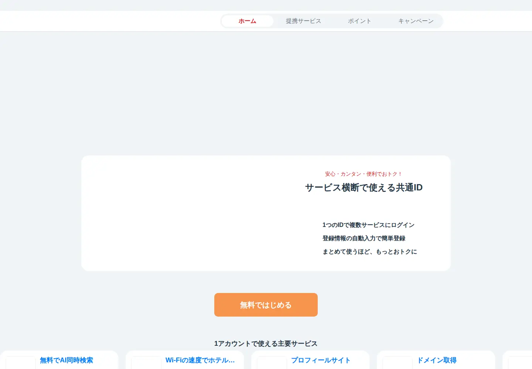Open the ドメイン取得 service link
Image resolution: width=532 pixels, height=369 pixels.
point(437,360)
